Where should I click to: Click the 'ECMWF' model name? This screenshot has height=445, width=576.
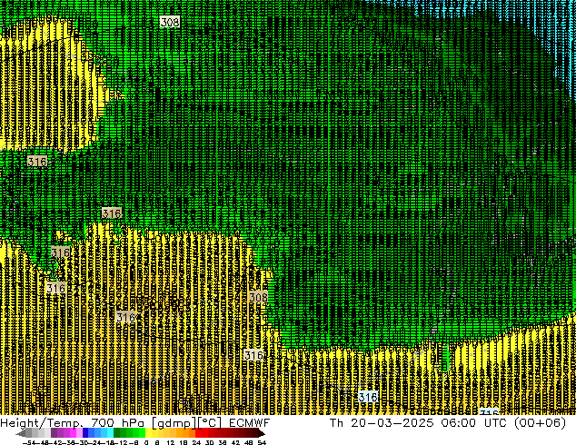[250, 423]
